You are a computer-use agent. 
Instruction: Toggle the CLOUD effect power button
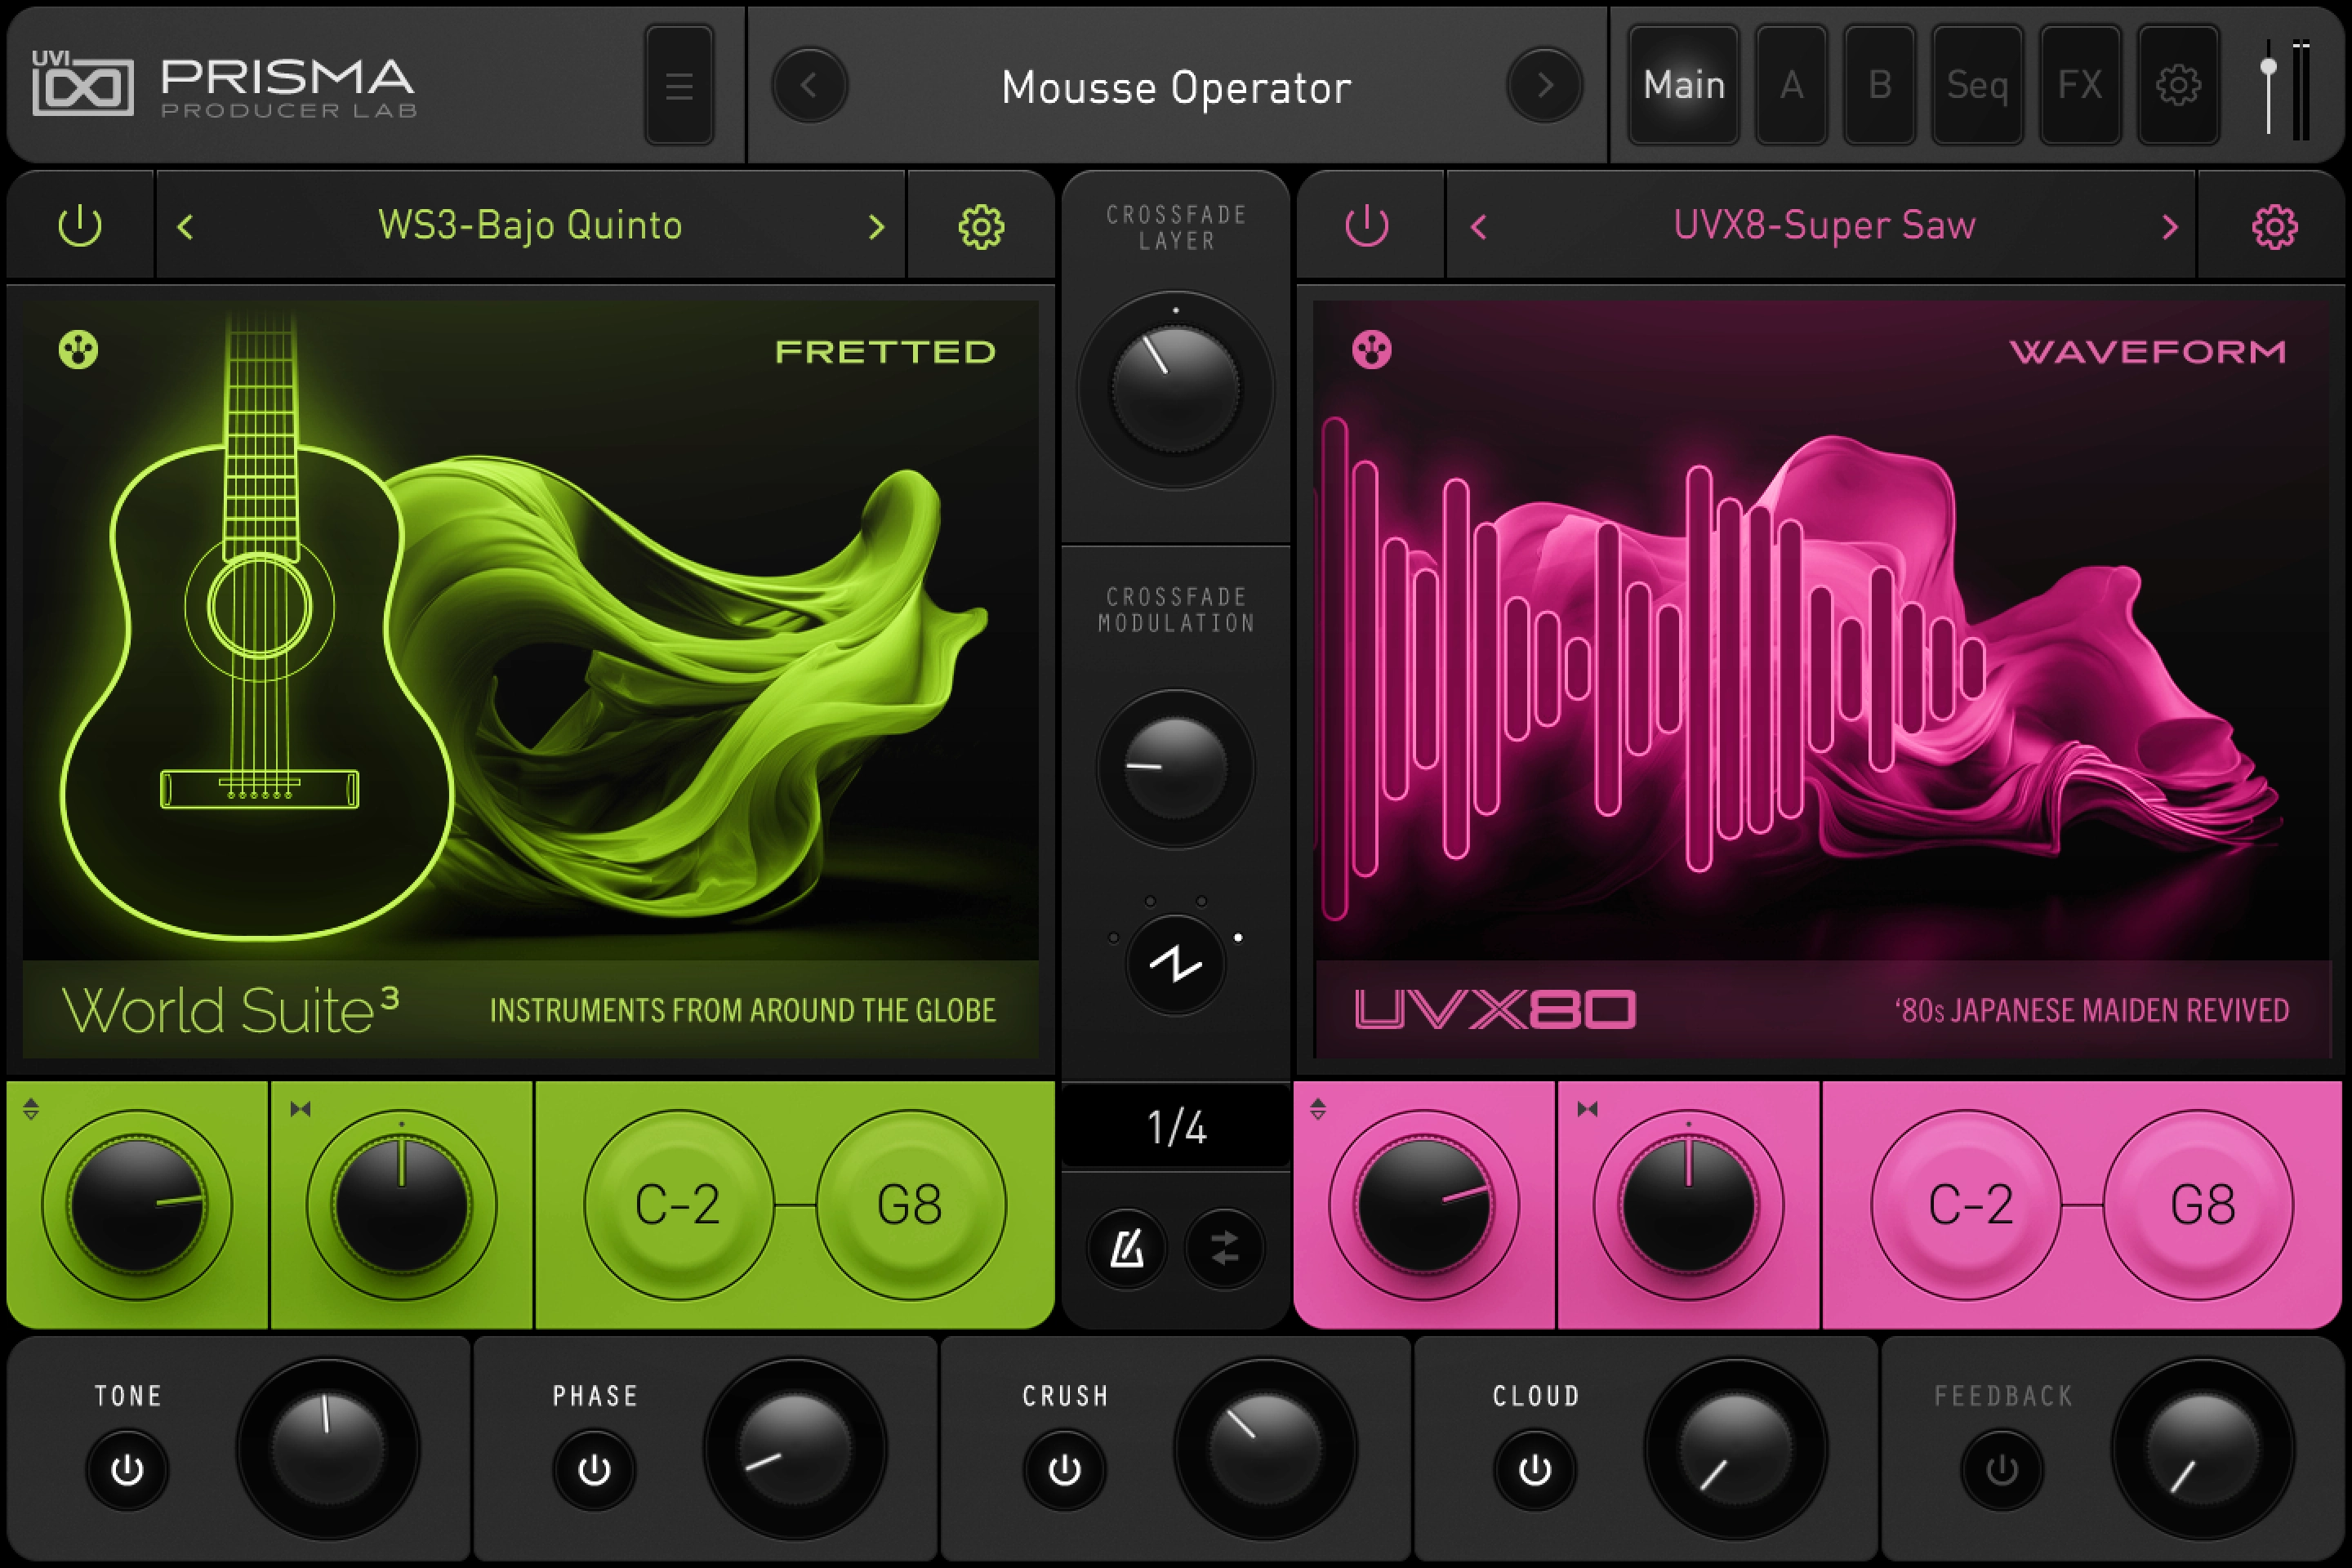(x=1535, y=1470)
